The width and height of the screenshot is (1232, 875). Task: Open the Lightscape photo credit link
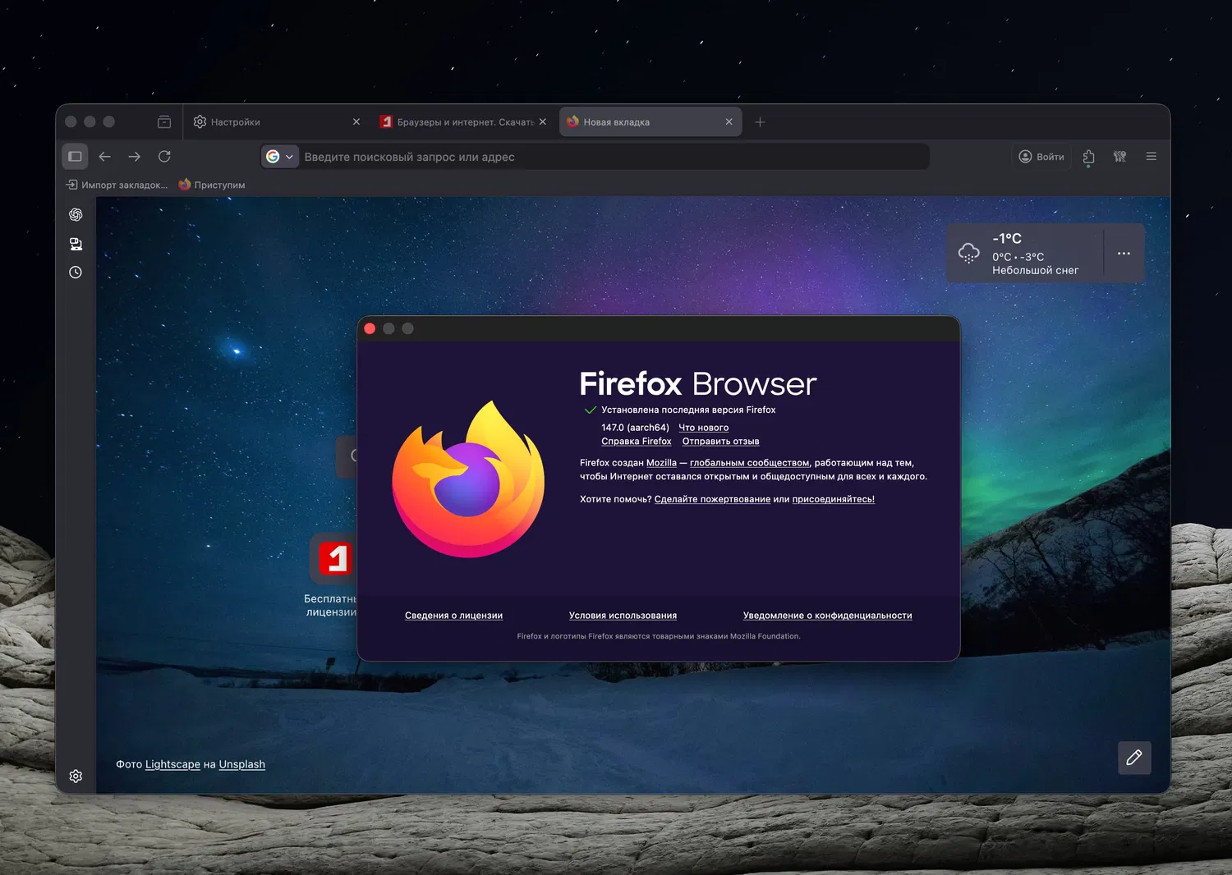tap(172, 764)
